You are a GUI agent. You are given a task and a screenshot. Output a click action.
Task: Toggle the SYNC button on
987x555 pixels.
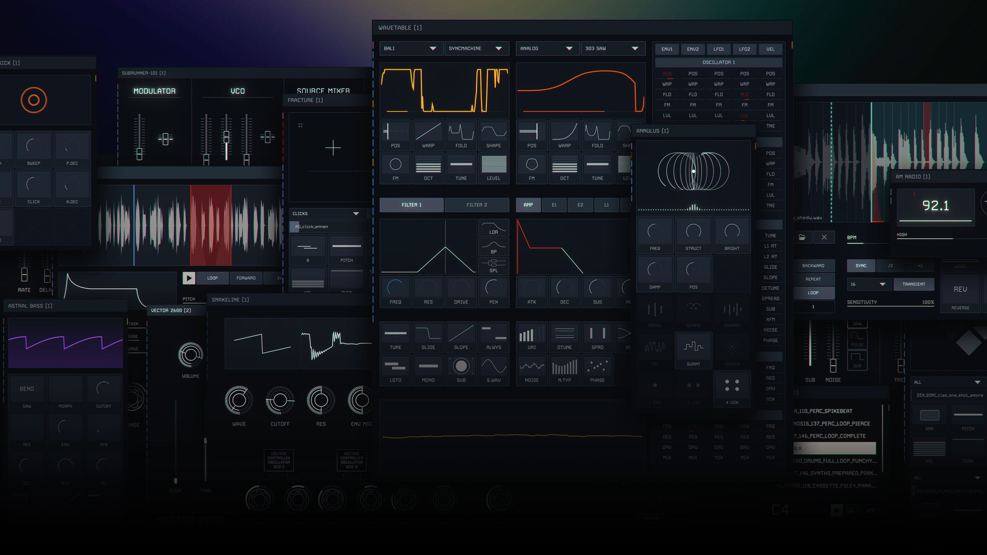tap(861, 266)
